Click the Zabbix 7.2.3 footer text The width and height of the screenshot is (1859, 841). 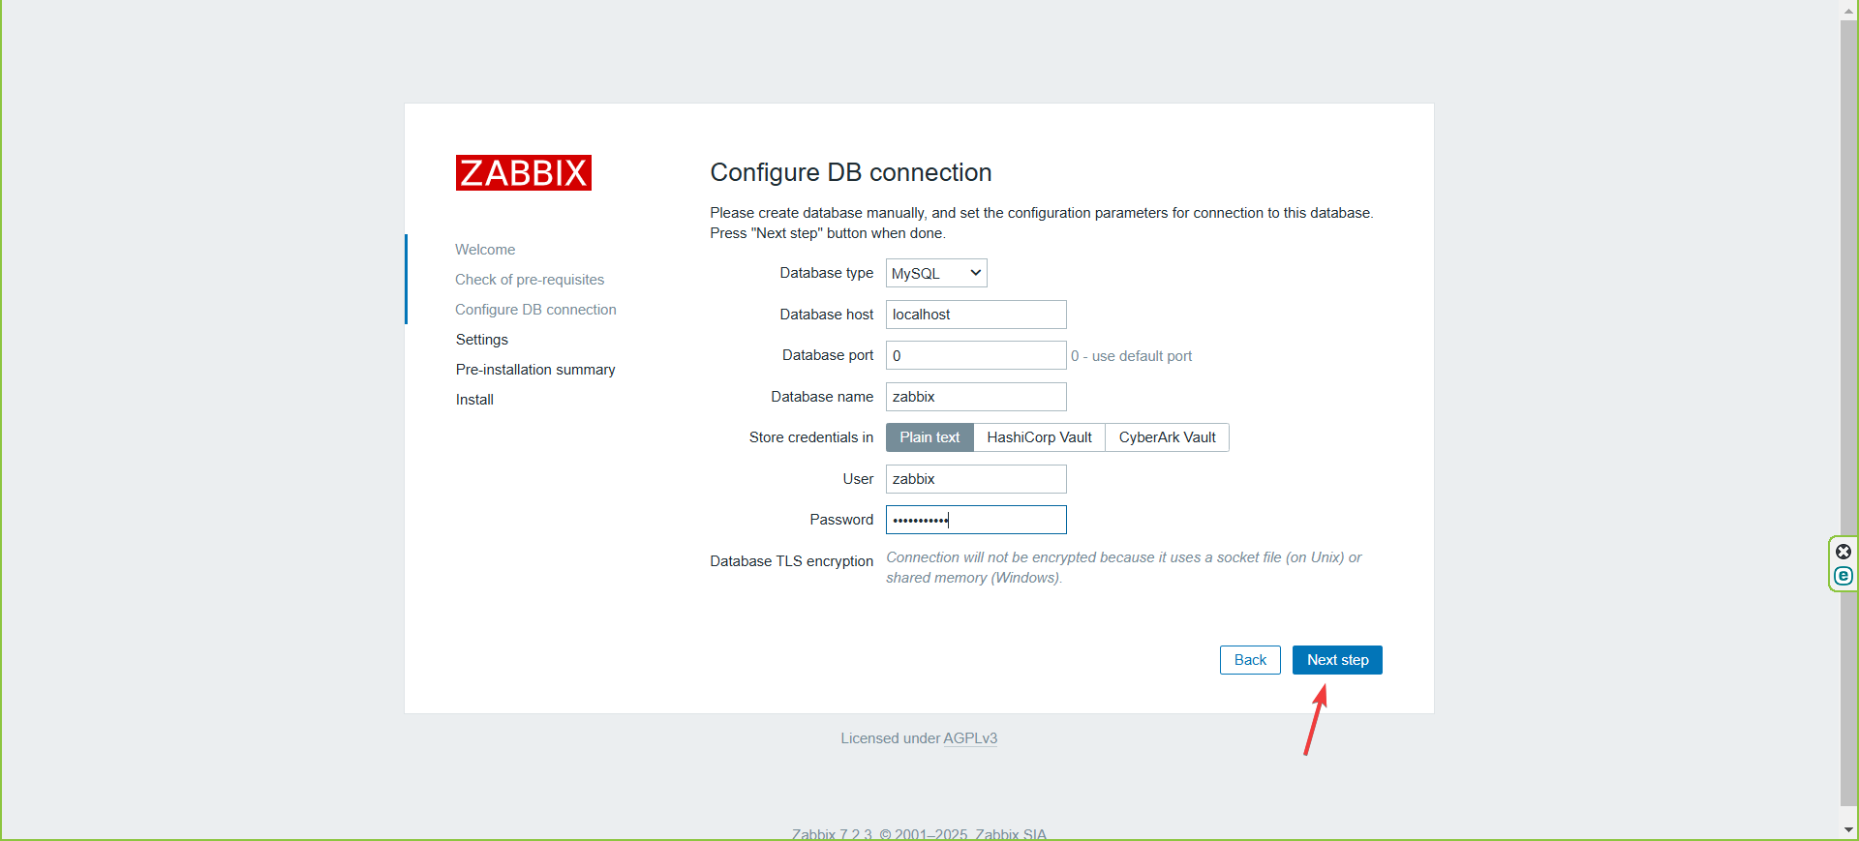coord(919,834)
